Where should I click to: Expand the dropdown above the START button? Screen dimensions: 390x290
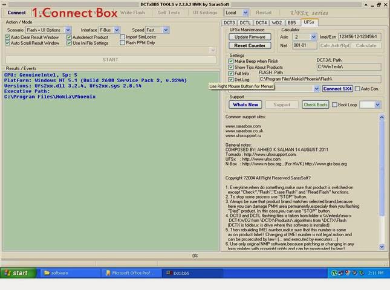click(213, 50)
